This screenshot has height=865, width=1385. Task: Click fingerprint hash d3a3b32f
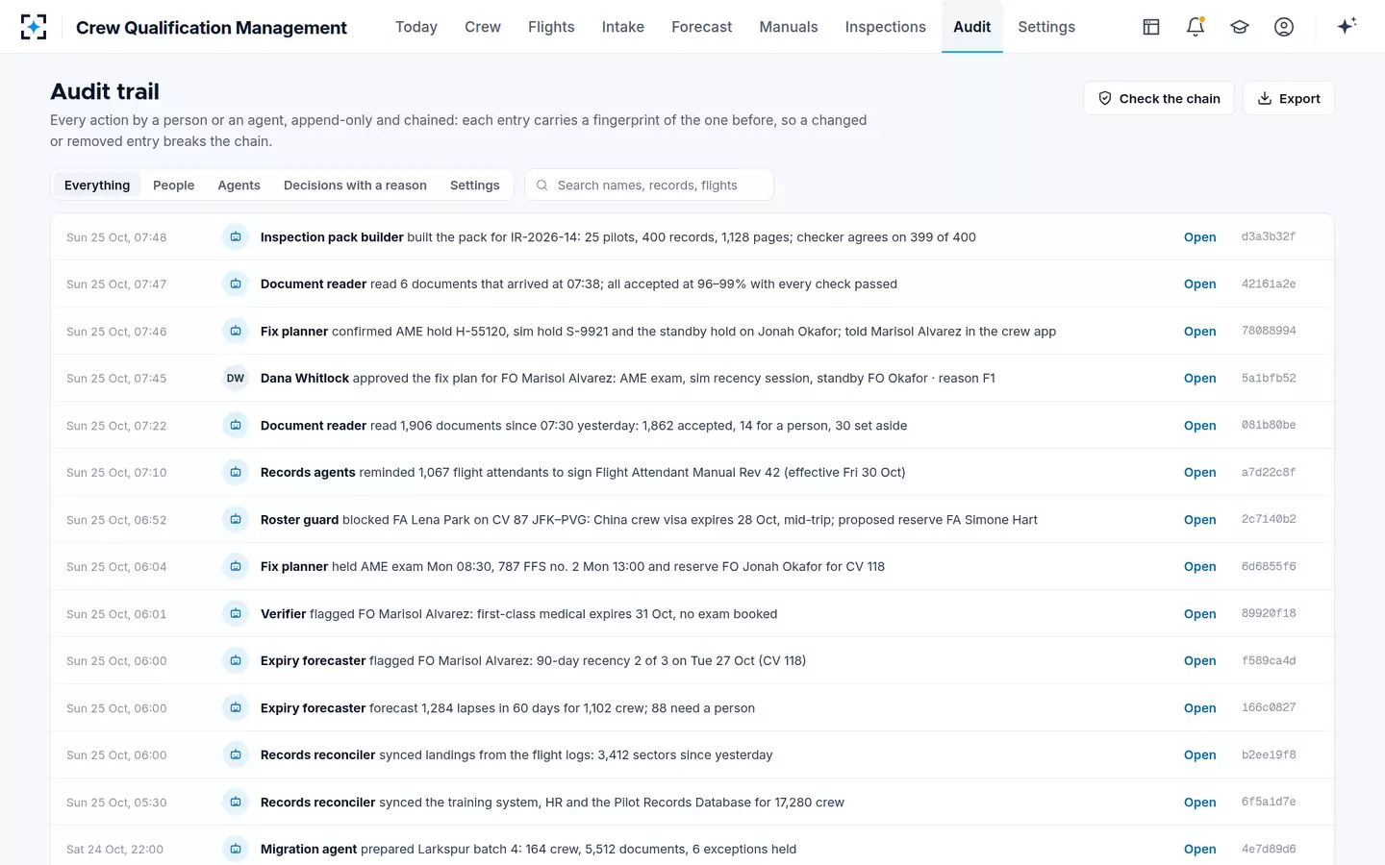1269,236
